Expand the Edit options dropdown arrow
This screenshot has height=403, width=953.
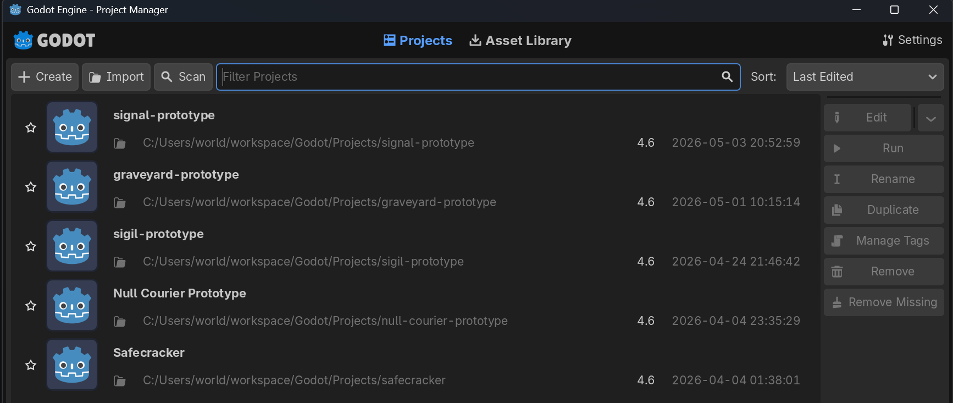930,118
